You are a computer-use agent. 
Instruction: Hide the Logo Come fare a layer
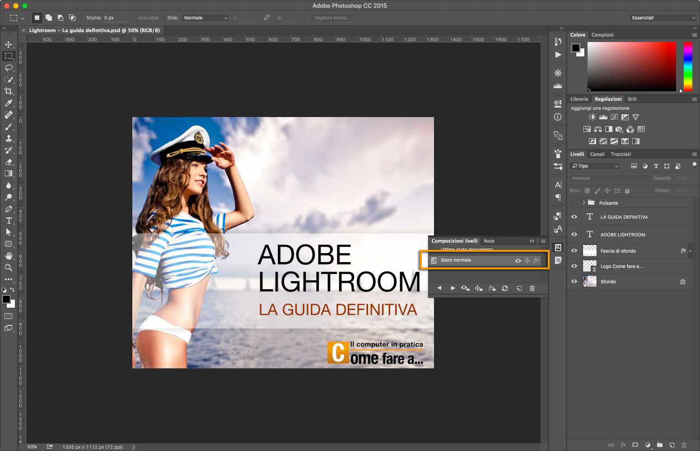(574, 266)
